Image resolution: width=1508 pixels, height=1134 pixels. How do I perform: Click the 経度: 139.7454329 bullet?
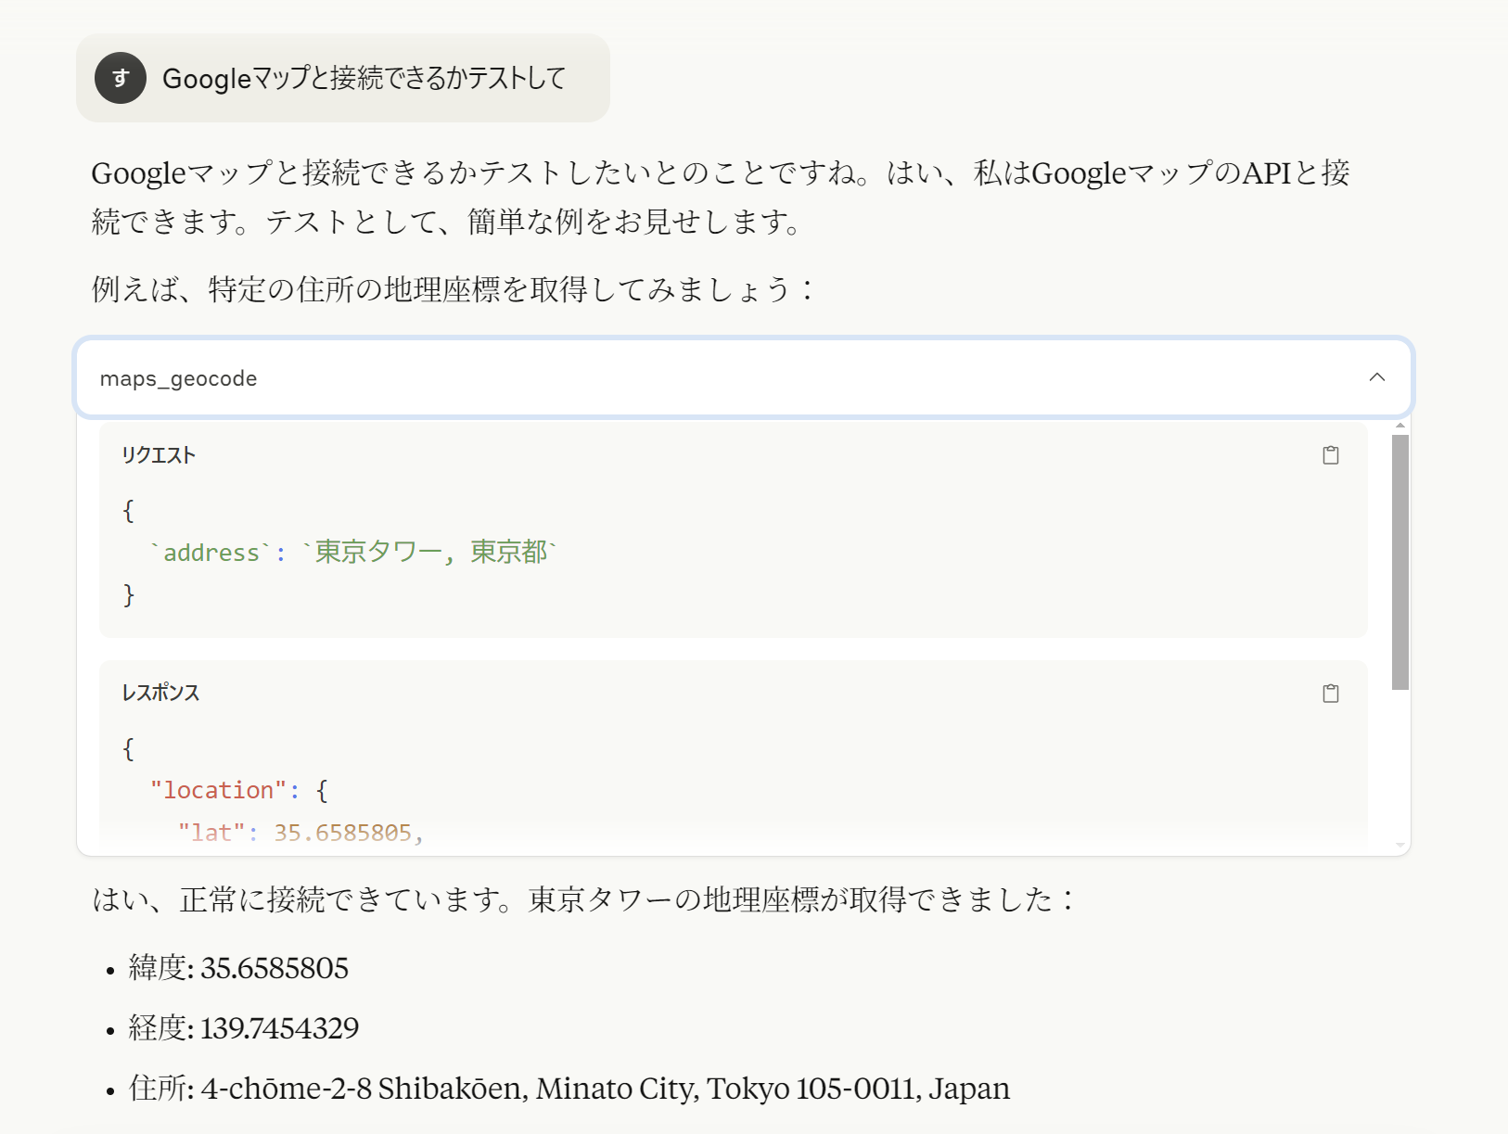pos(243,1028)
